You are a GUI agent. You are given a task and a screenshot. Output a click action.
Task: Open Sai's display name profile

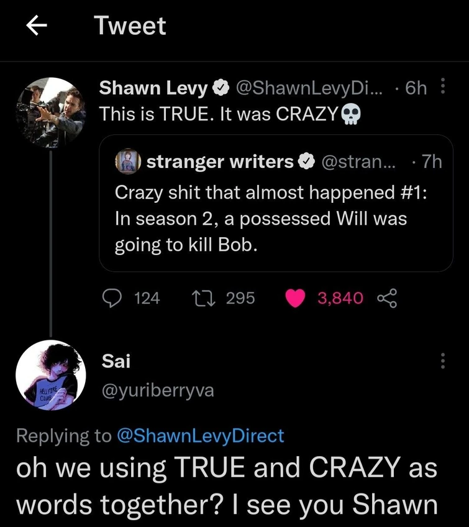(115, 360)
